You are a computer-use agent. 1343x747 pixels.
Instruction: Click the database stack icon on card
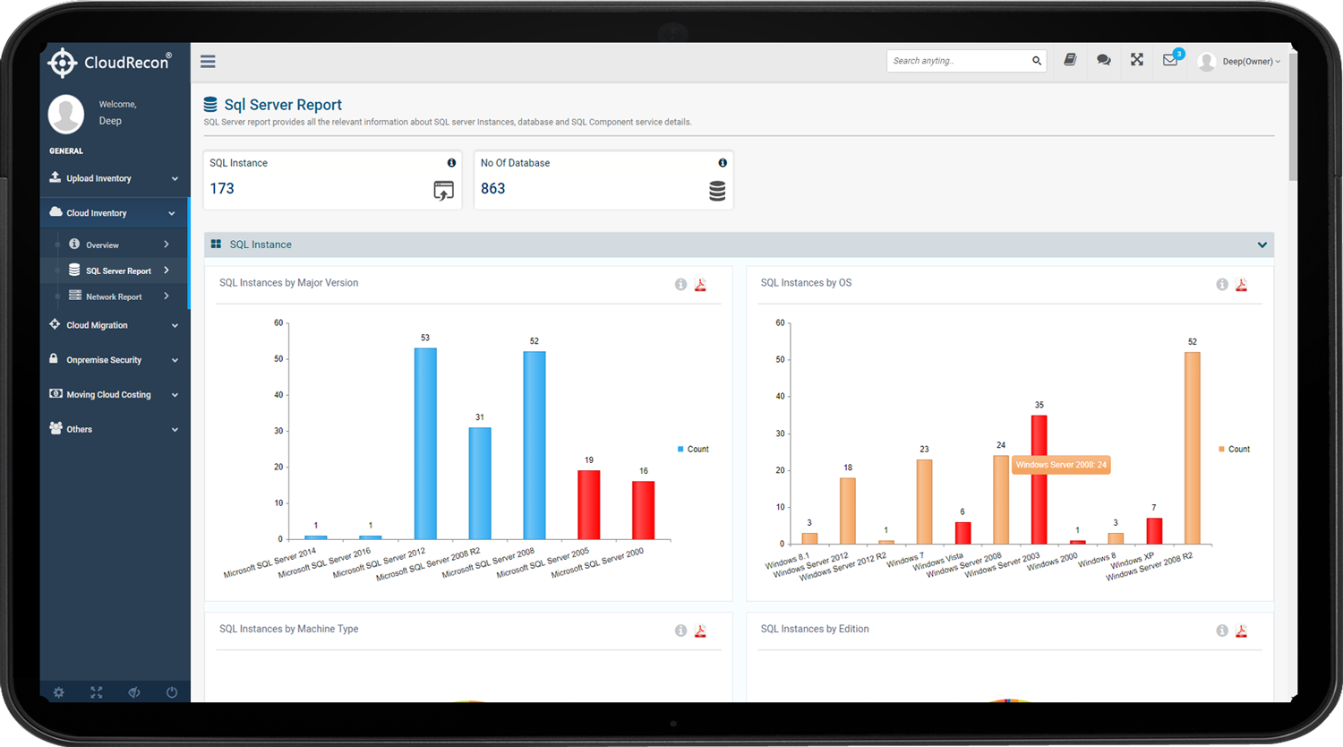point(717,191)
